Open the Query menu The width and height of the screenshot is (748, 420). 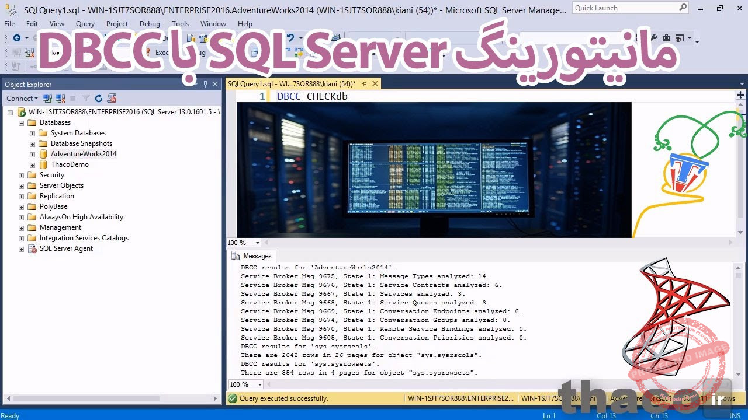85,24
